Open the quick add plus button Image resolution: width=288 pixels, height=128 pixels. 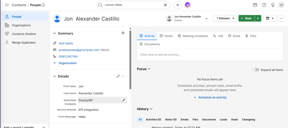178,5
